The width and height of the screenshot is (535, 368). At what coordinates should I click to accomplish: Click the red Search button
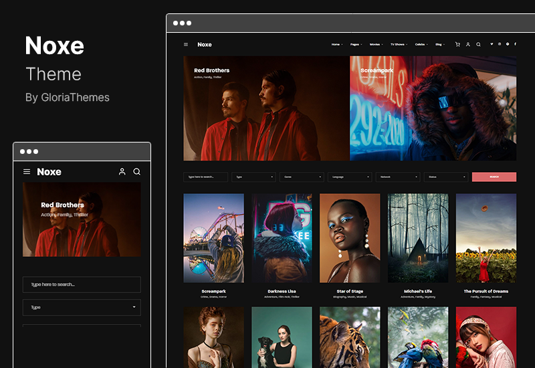(494, 177)
